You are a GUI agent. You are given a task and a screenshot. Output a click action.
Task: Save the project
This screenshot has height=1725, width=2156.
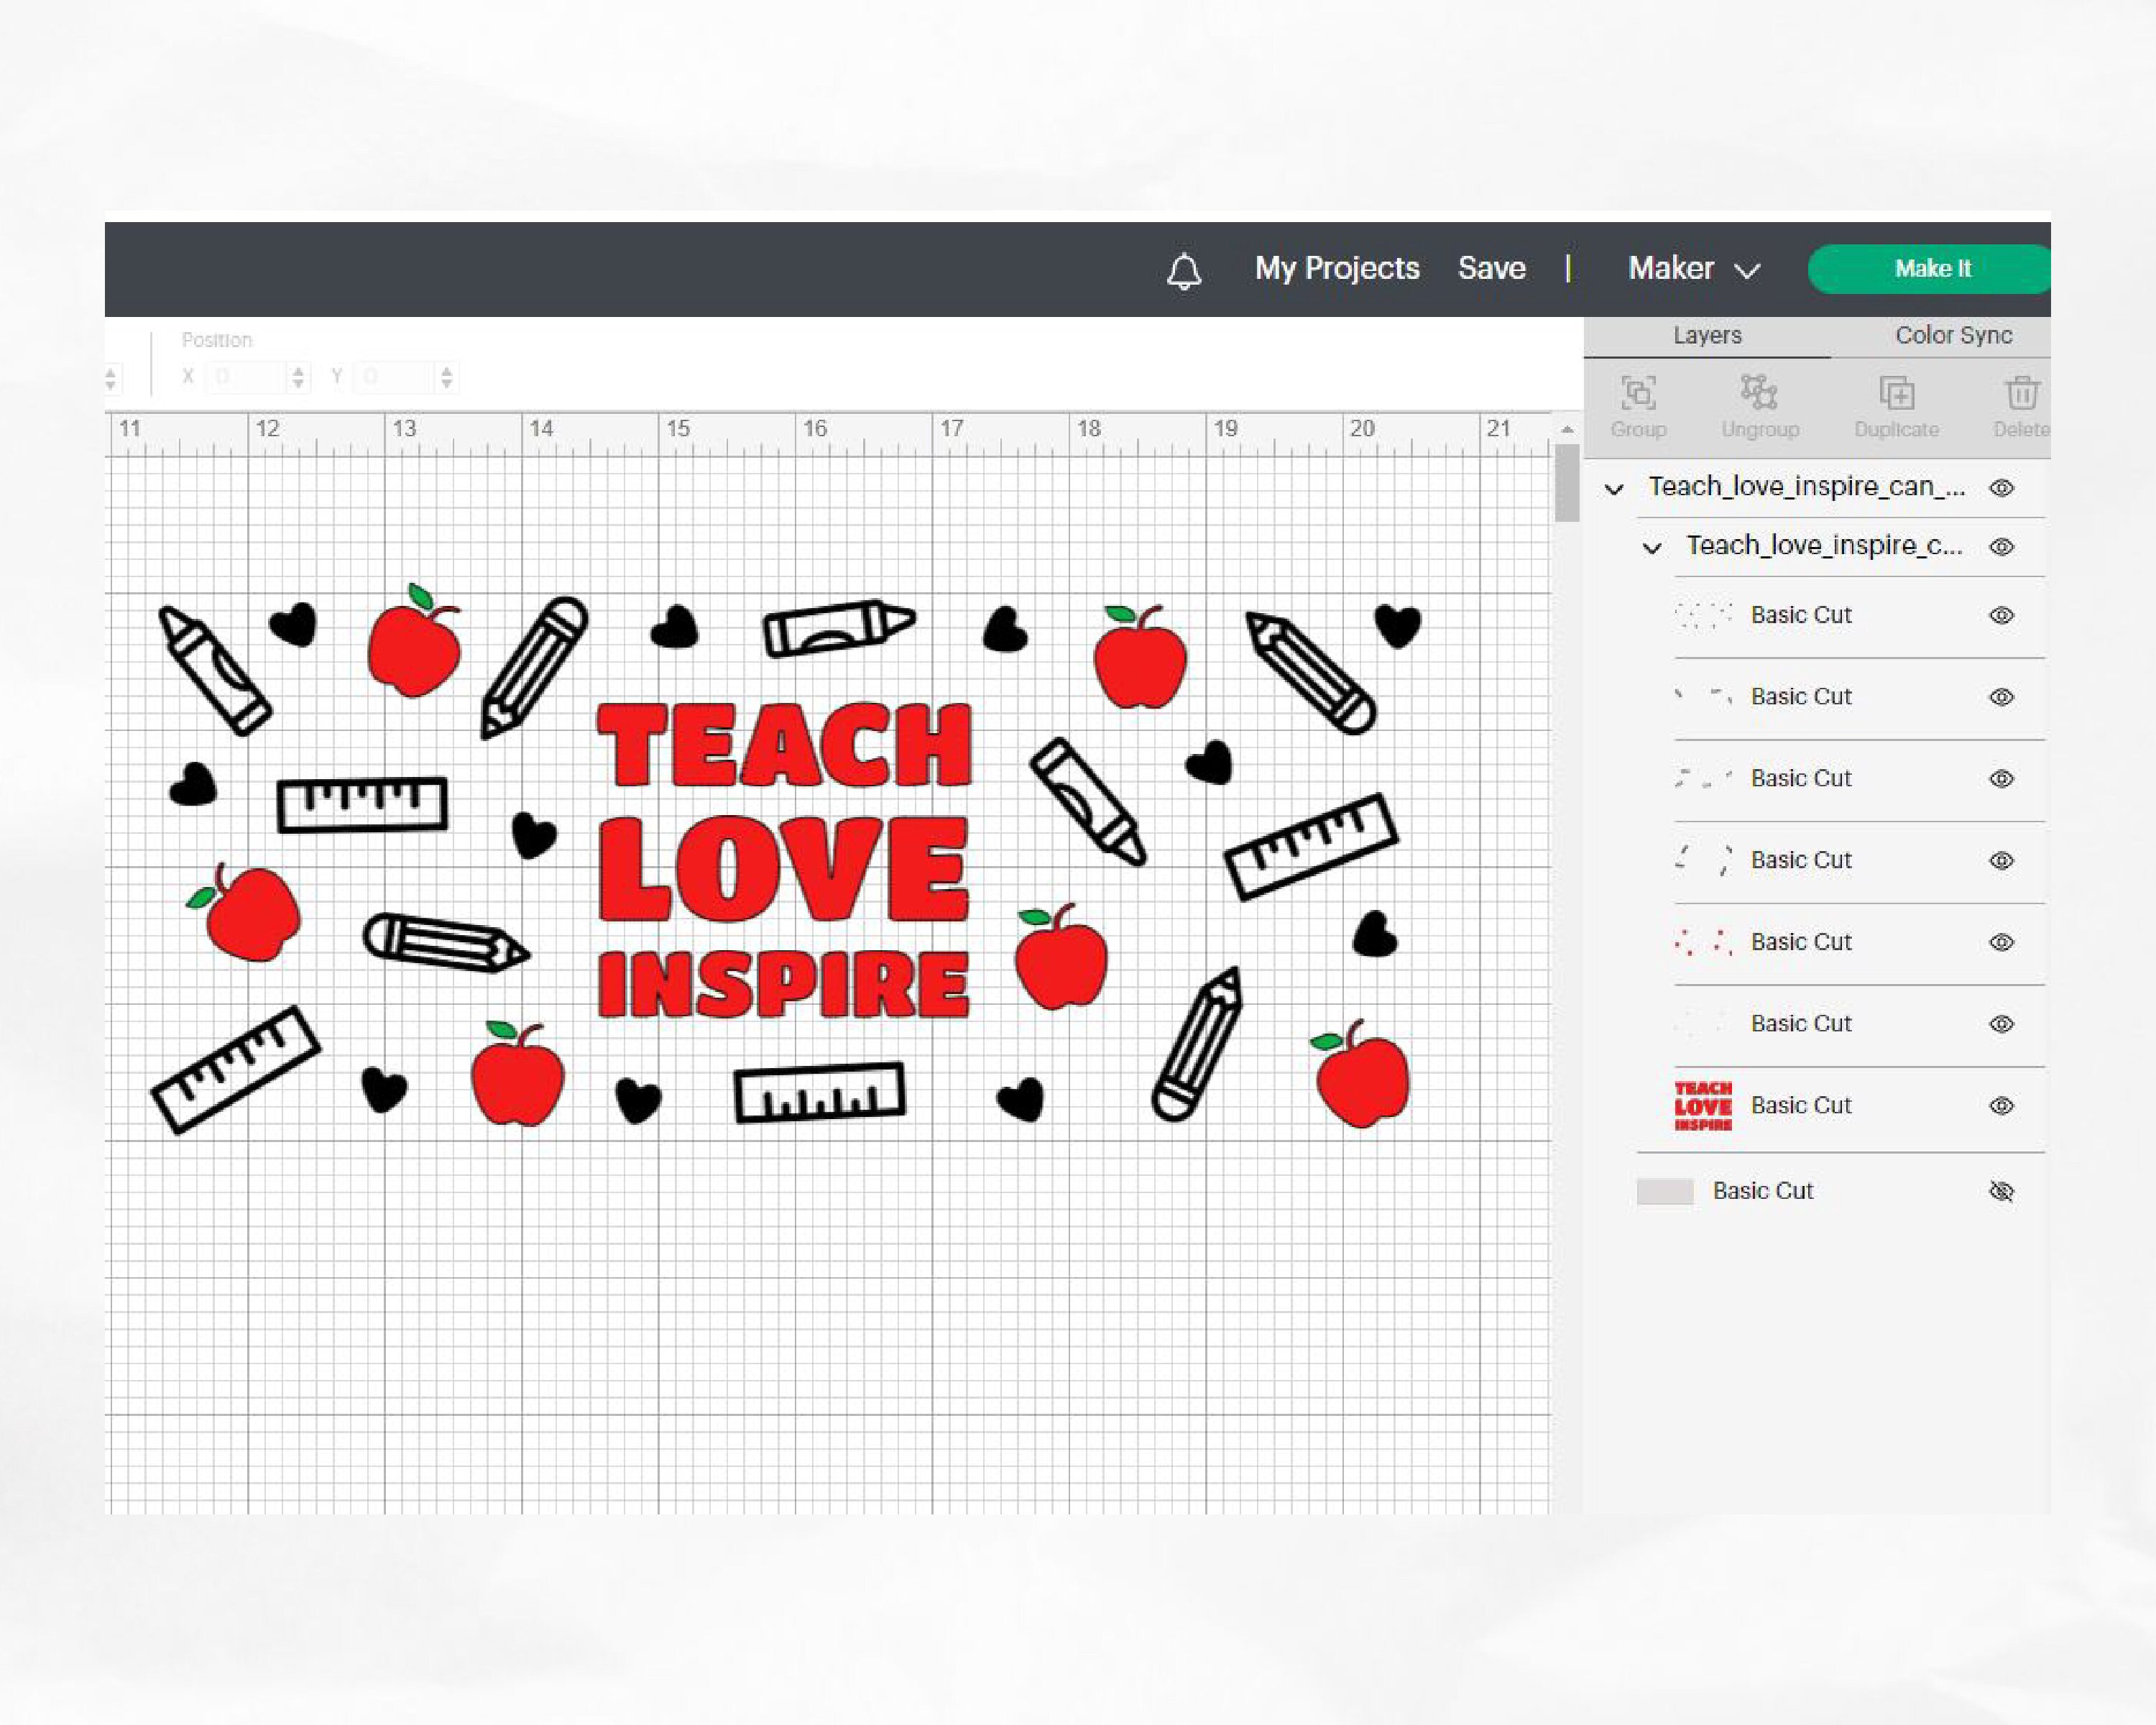1491,268
